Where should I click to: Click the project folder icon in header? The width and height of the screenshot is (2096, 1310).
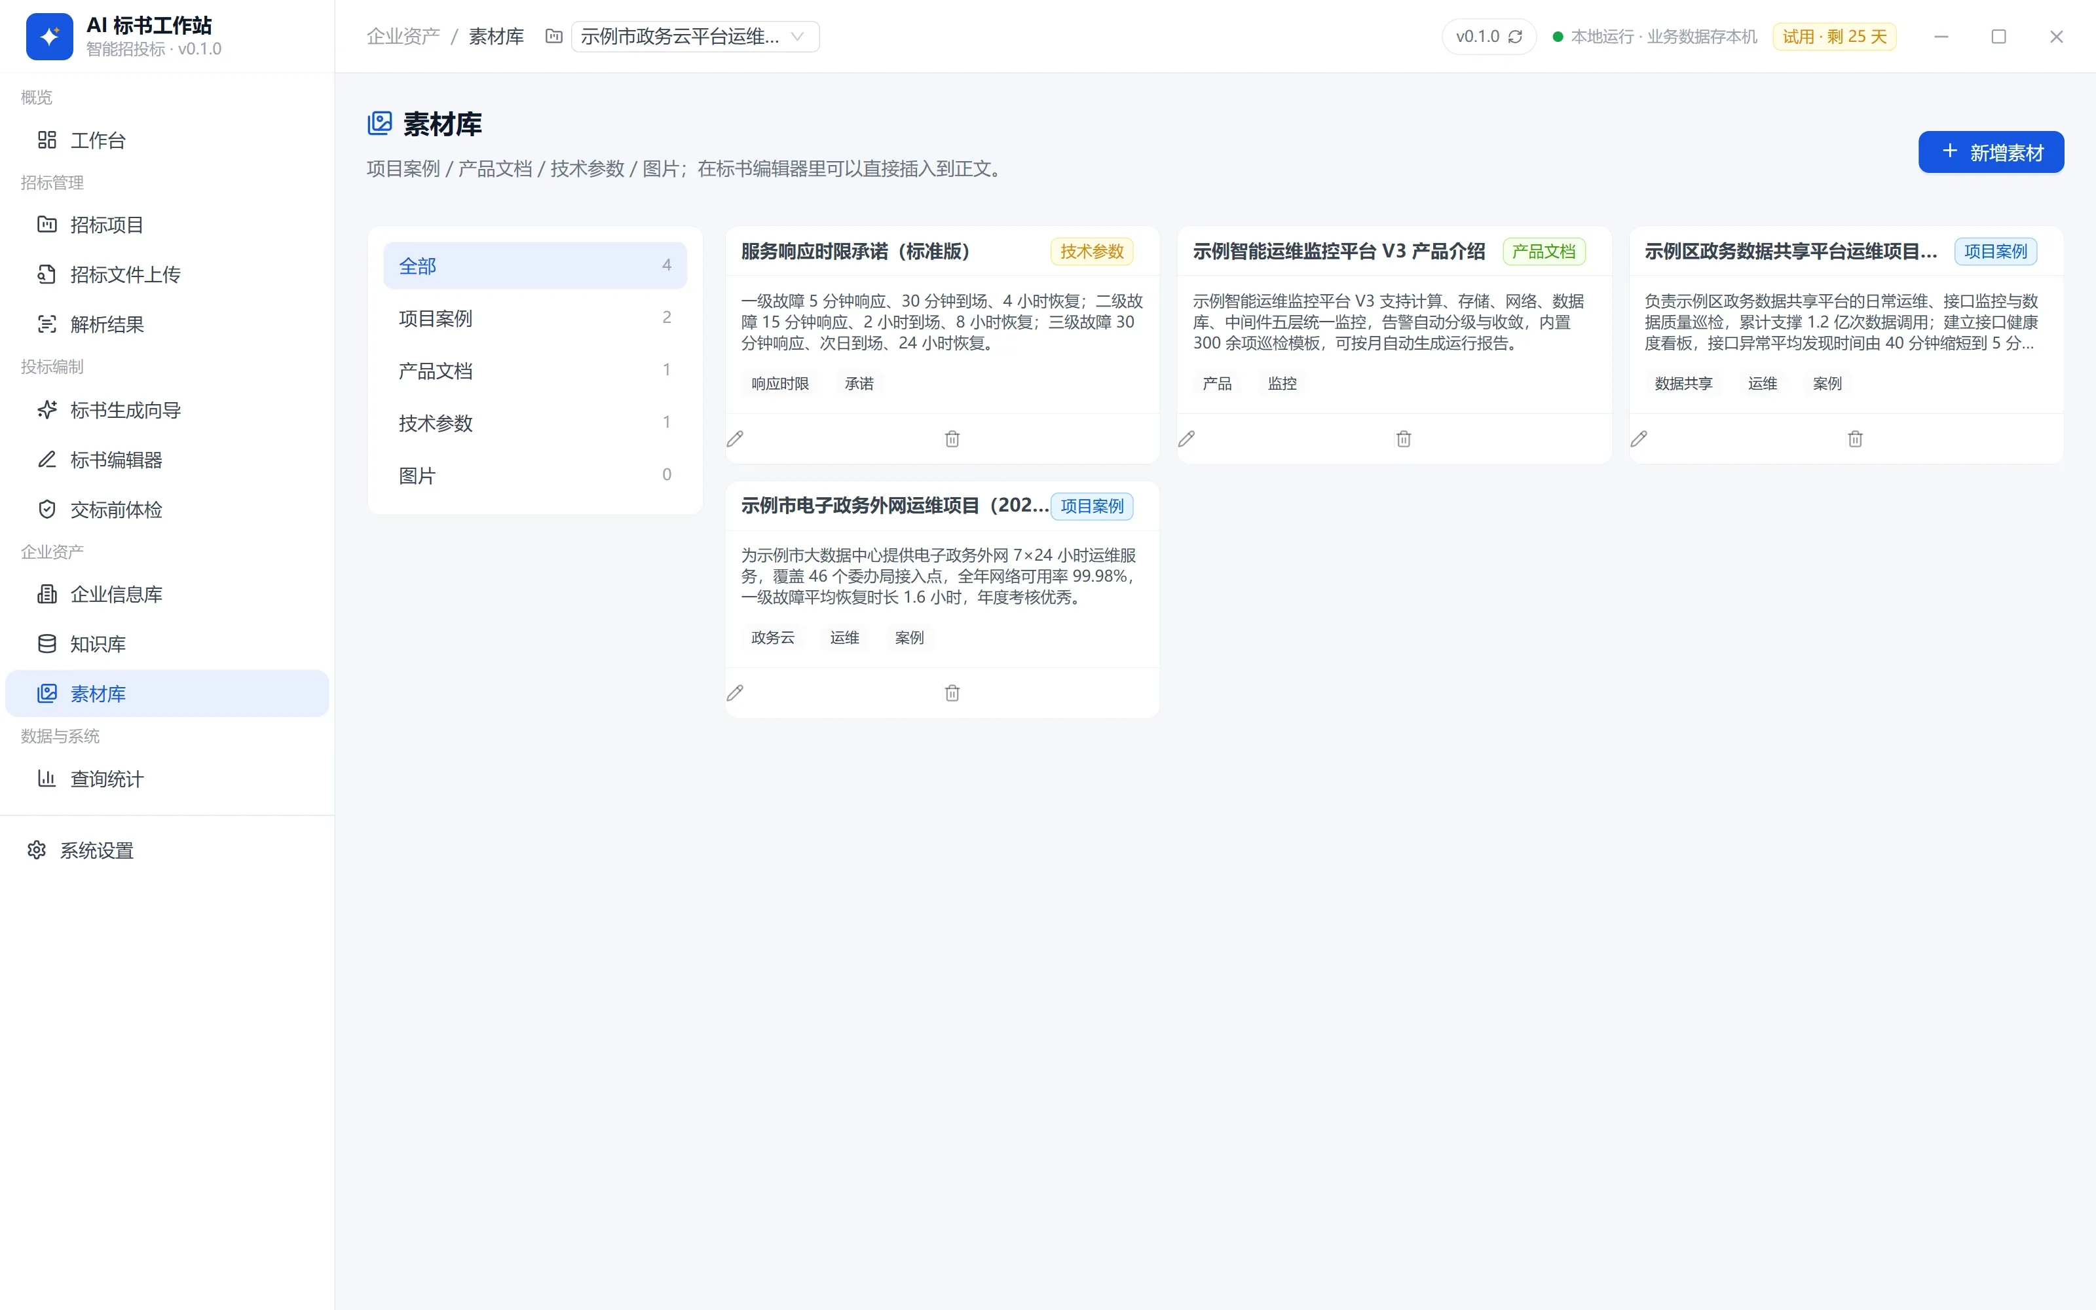[553, 37]
